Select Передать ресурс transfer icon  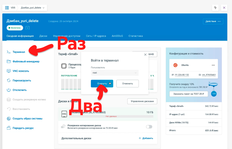(x=8, y=128)
